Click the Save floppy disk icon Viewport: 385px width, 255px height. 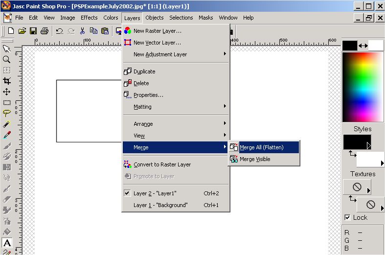(x=33, y=31)
